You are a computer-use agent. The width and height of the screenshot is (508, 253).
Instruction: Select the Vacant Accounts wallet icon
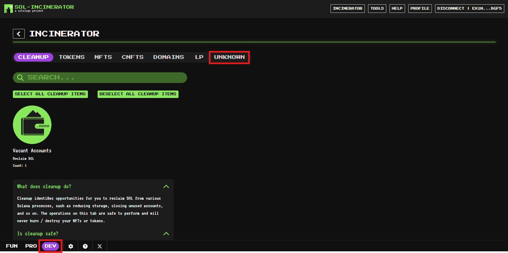pyautogui.click(x=32, y=125)
